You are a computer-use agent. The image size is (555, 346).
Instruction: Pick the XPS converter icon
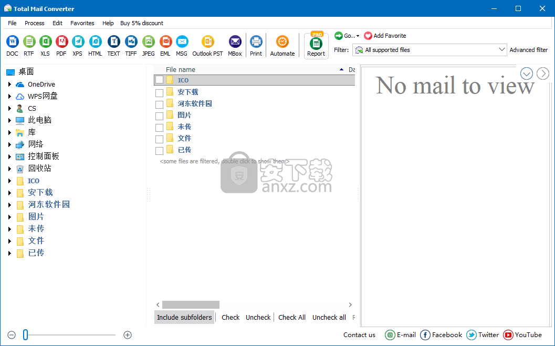[x=78, y=46]
